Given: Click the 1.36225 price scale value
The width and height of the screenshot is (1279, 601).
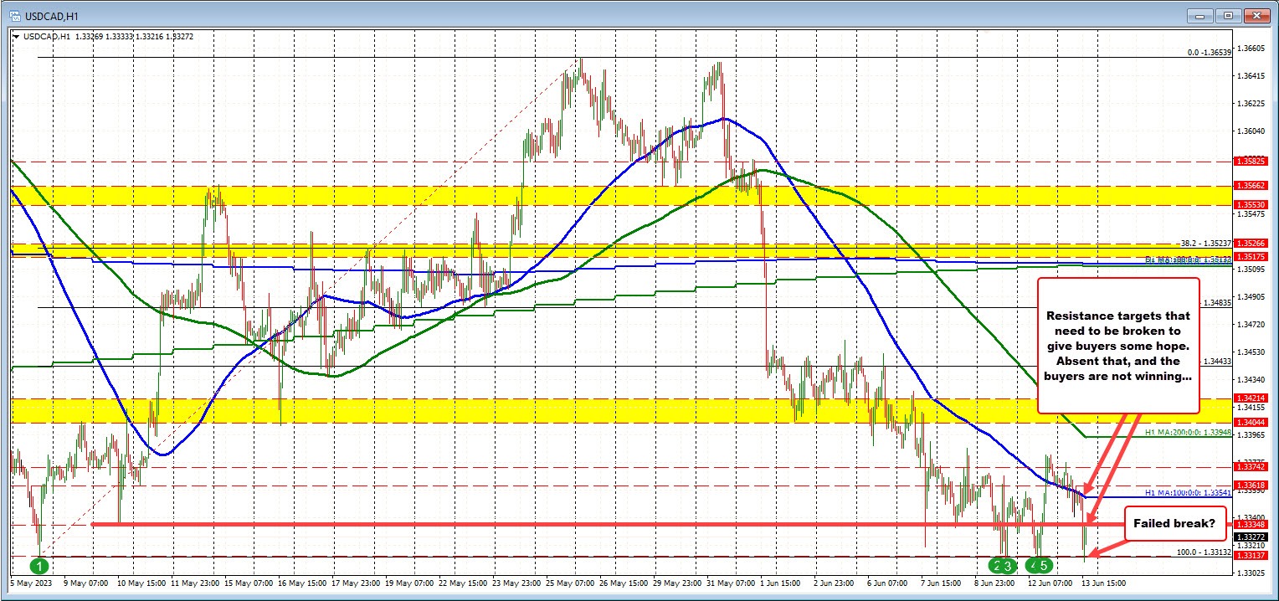Looking at the screenshot, I should pyautogui.click(x=1251, y=104).
